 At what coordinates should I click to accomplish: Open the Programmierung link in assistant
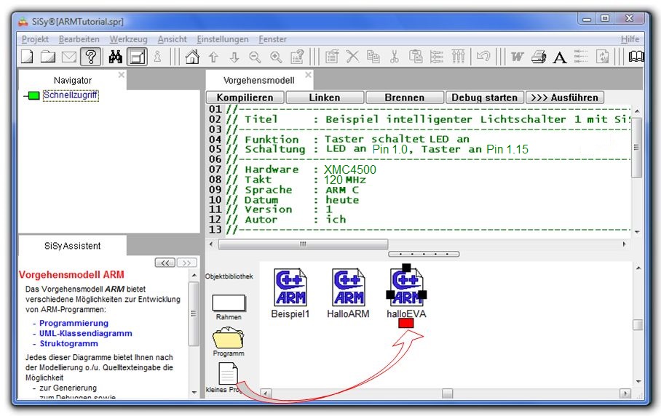(74, 323)
